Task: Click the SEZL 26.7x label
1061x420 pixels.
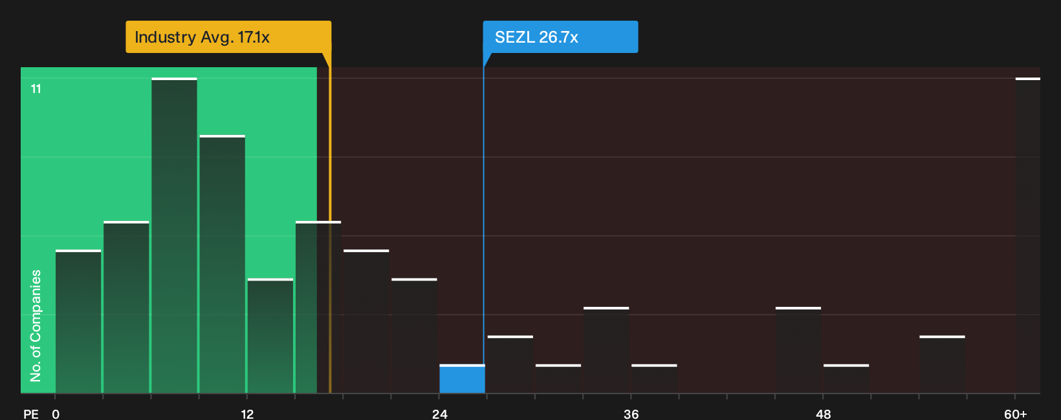Action: click(560, 37)
